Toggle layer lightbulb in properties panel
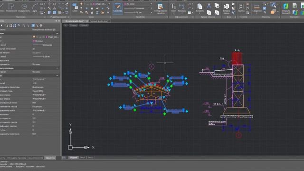Image resolution: width=304 pixels, height=171 pixels. click(34, 37)
